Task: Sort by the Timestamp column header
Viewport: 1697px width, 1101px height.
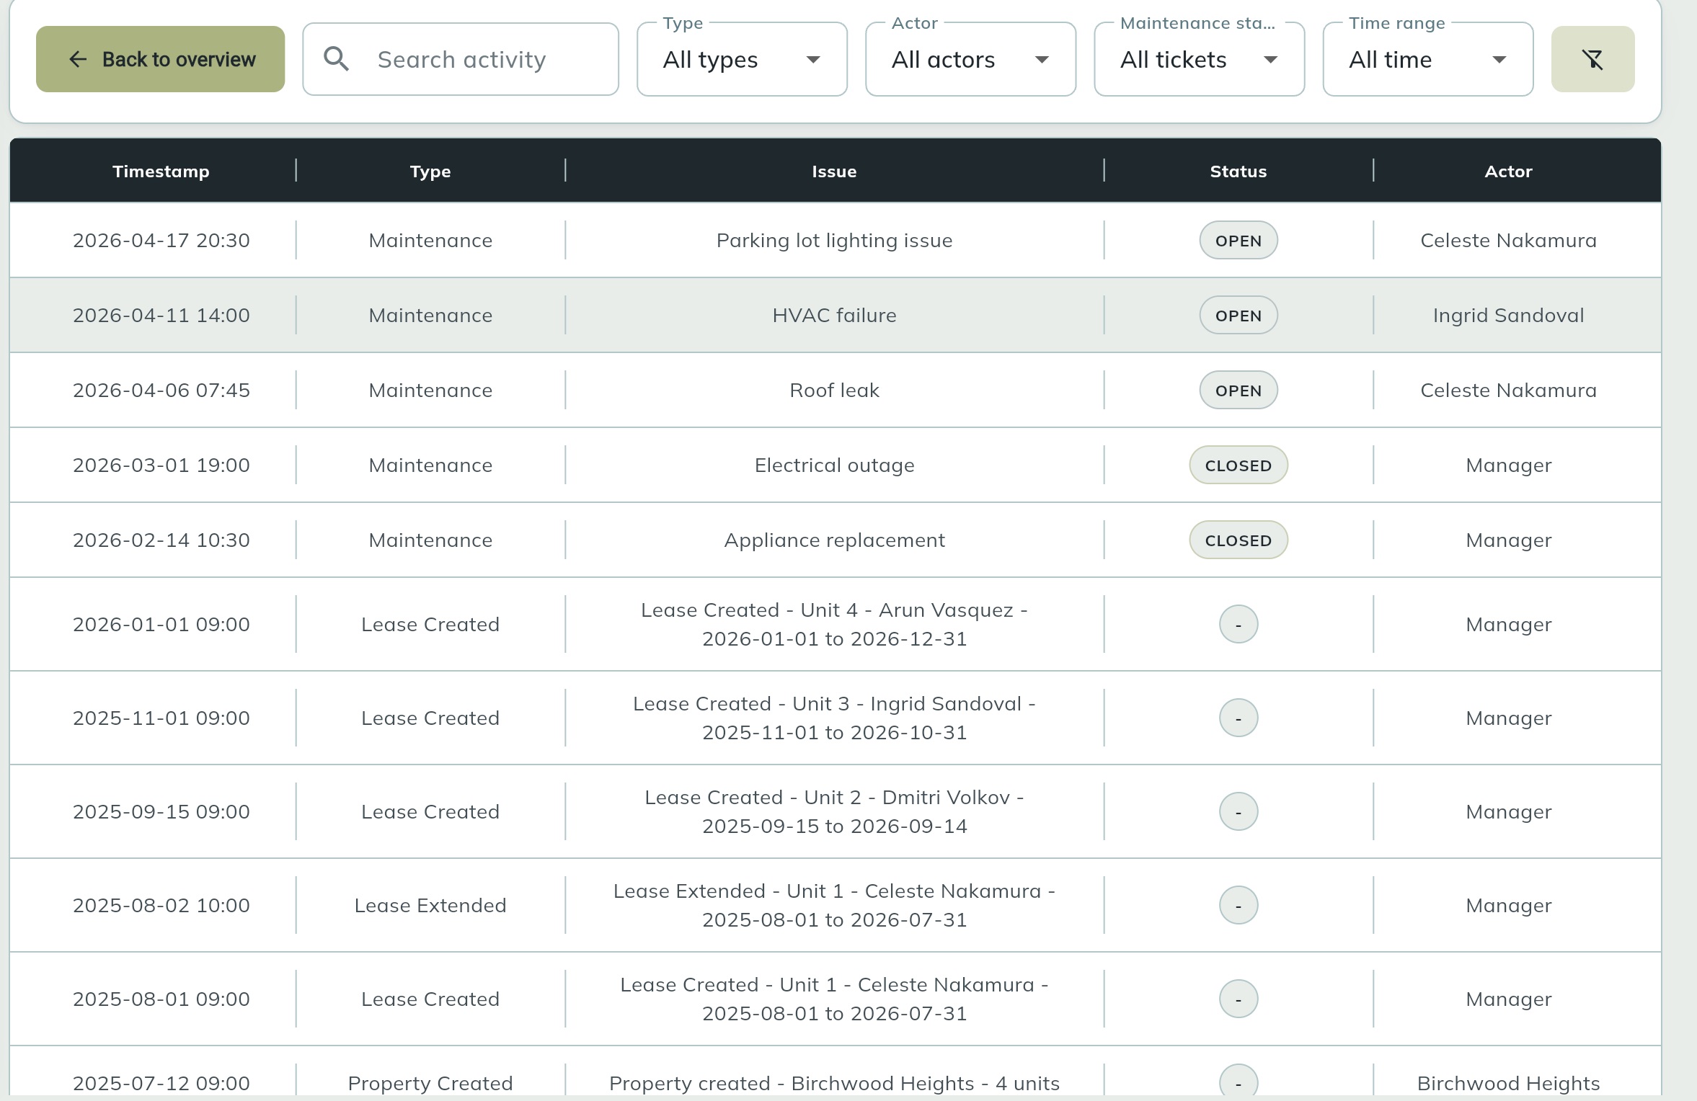Action: 161,171
